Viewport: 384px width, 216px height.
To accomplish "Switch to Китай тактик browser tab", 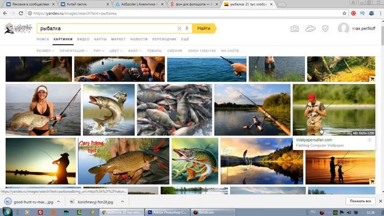I will 85,4.
